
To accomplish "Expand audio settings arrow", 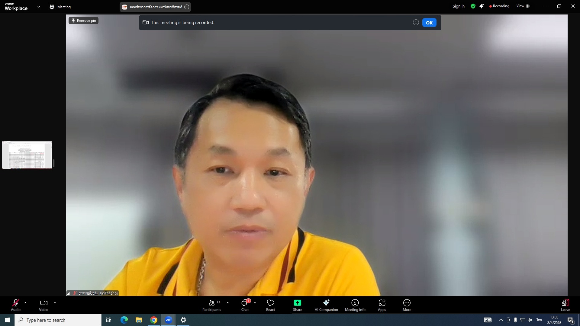I will 25,302.
